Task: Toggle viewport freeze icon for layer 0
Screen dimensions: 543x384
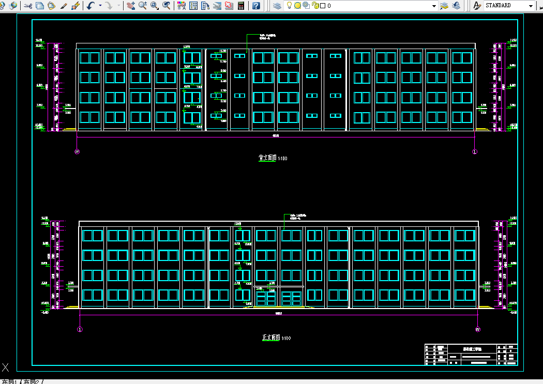Action: coord(306,5)
